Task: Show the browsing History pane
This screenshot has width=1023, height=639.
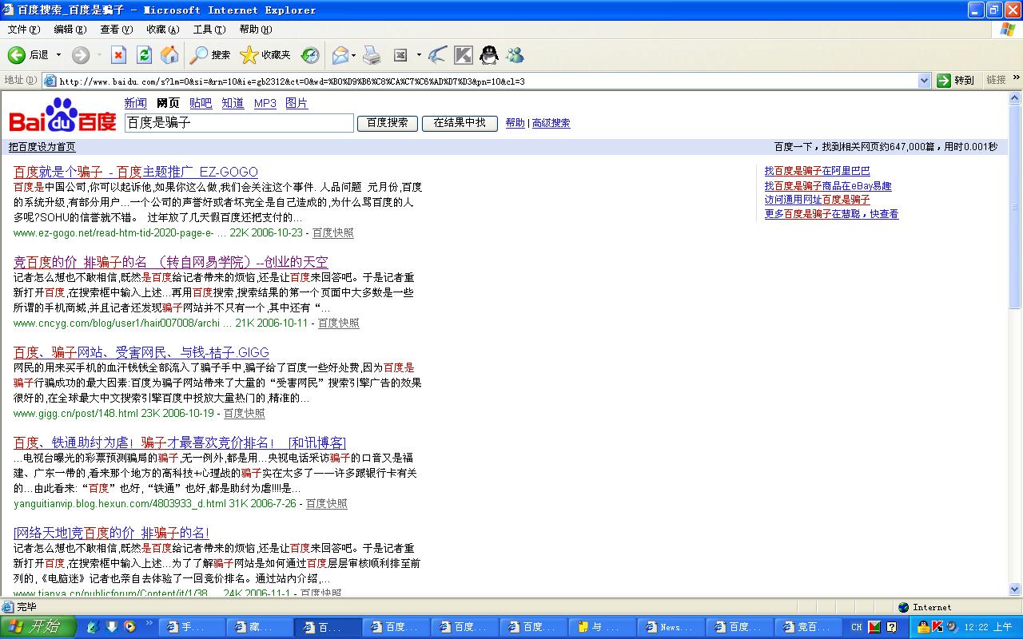Action: tap(310, 55)
